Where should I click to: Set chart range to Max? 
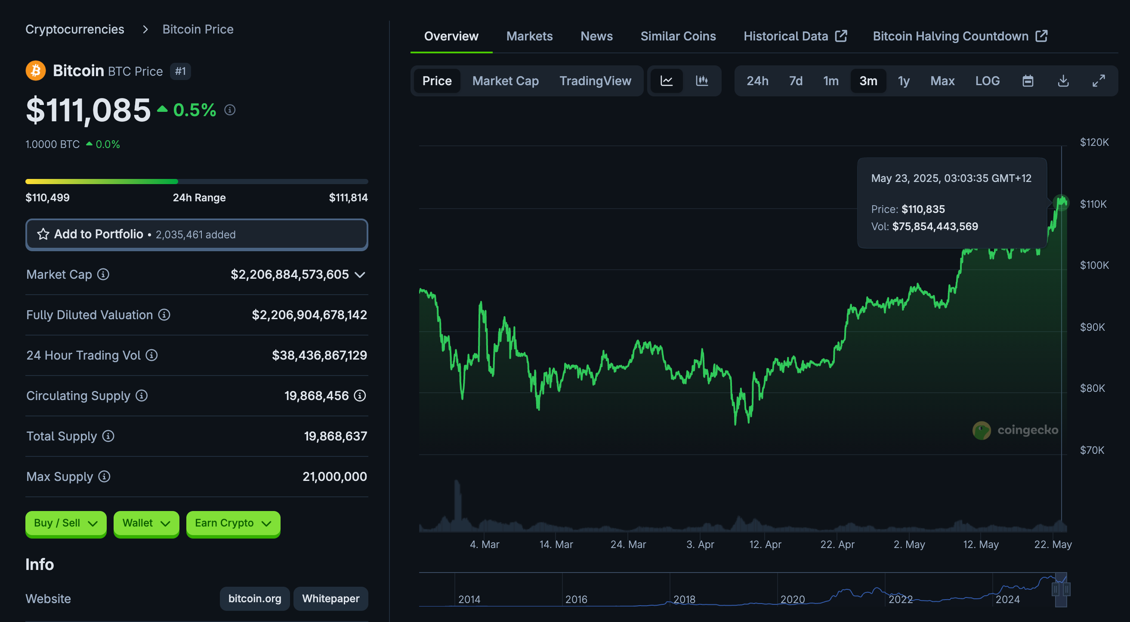pyautogui.click(x=942, y=81)
